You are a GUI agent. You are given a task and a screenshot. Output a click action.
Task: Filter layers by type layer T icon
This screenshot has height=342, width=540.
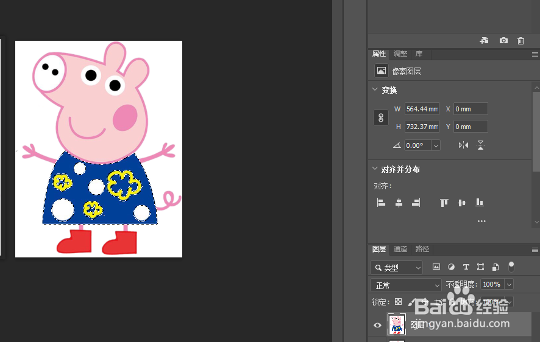(x=466, y=267)
